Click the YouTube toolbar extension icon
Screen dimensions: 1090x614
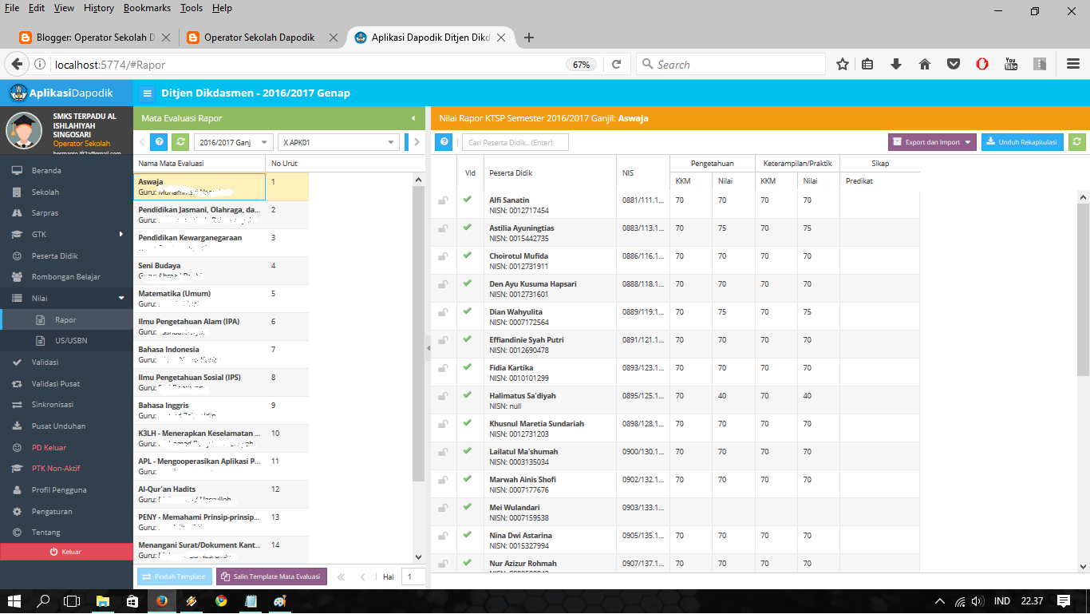point(1011,65)
